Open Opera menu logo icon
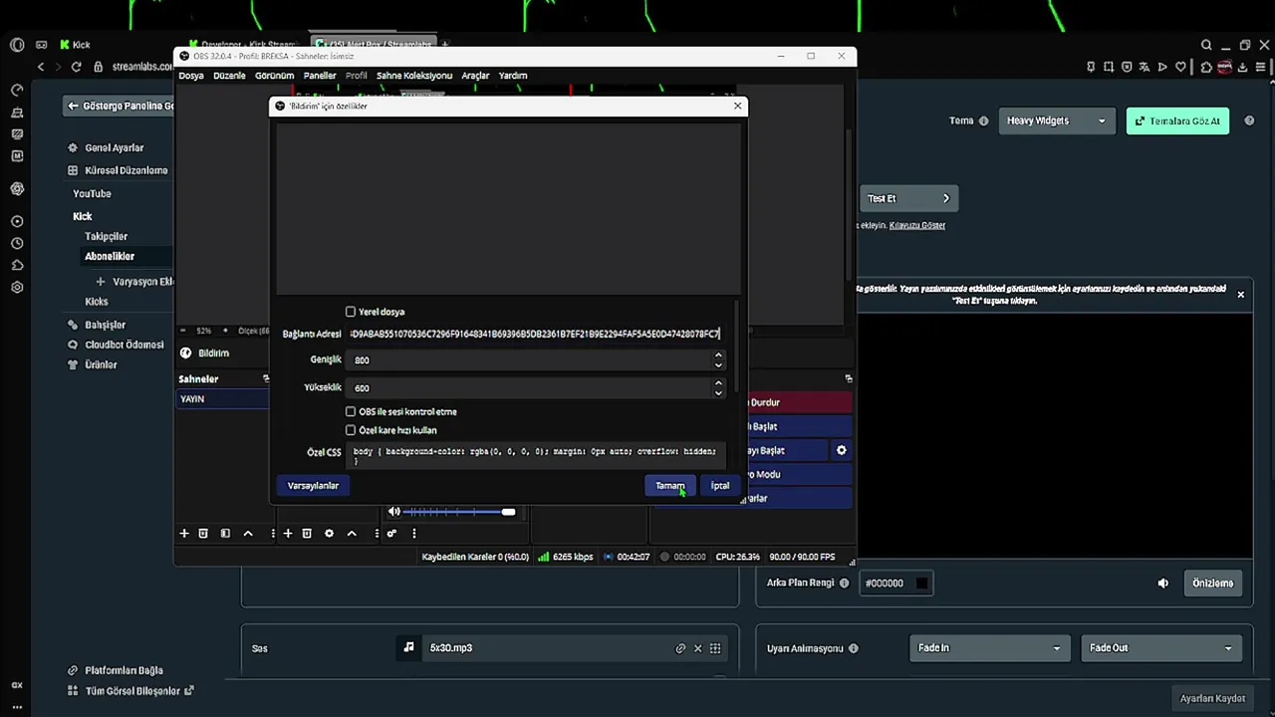This screenshot has width=1275, height=717. (17, 45)
